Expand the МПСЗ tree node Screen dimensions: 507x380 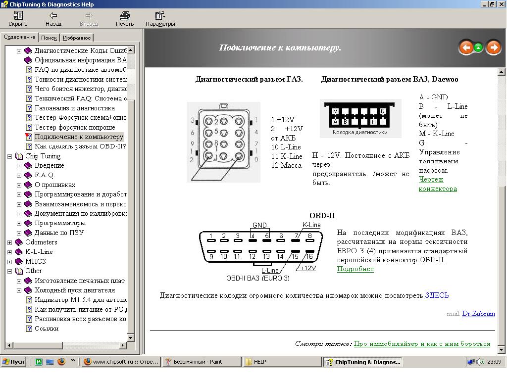(10, 261)
